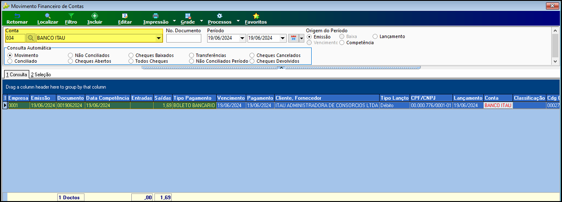Screen dimensions: 562x202
Task: Sort by Cliente, Fornecedor column header
Action: (327, 98)
